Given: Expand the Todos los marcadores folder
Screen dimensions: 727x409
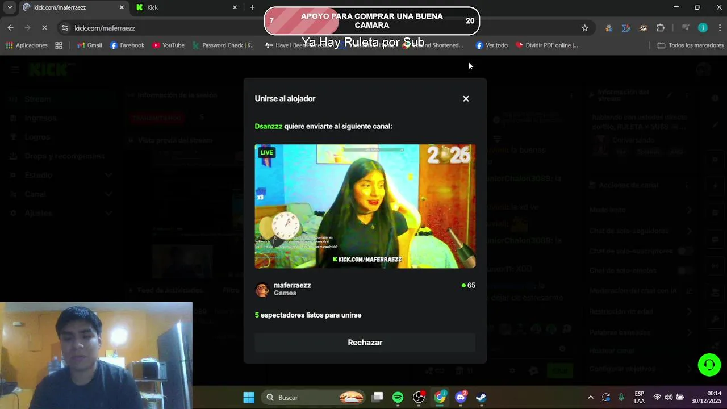Looking at the screenshot, I should point(690,45).
